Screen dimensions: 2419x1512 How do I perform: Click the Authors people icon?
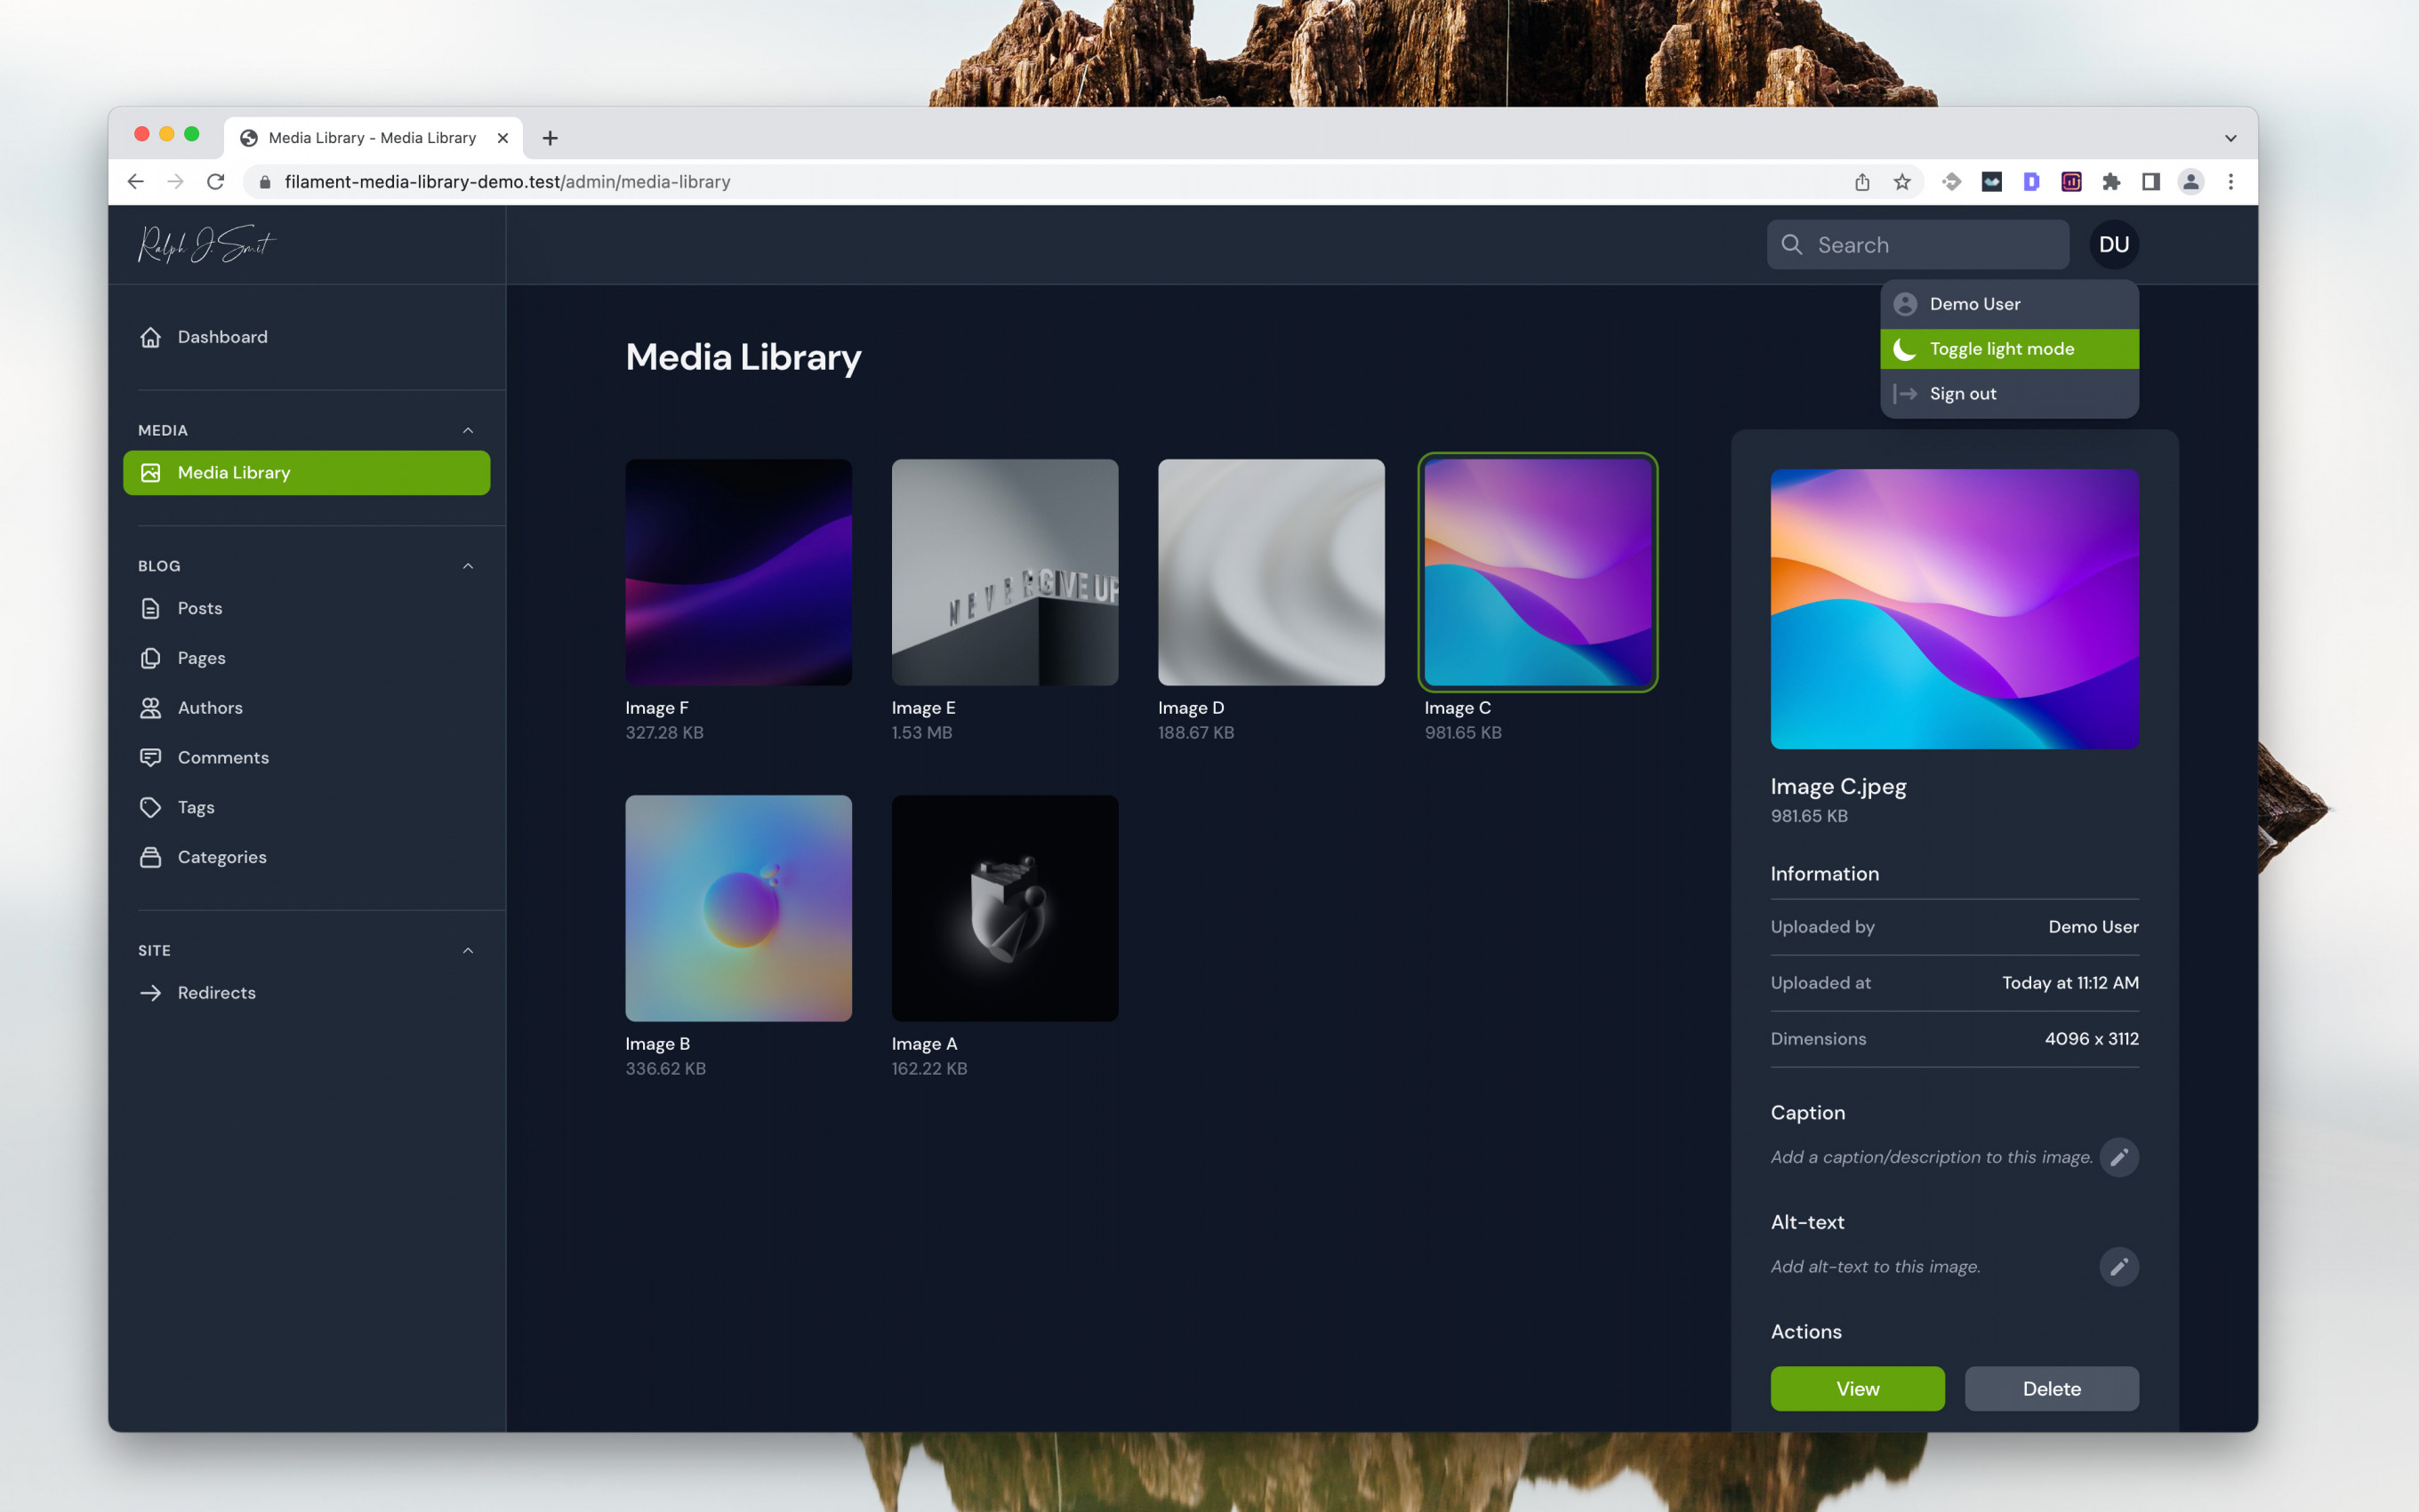coord(150,708)
